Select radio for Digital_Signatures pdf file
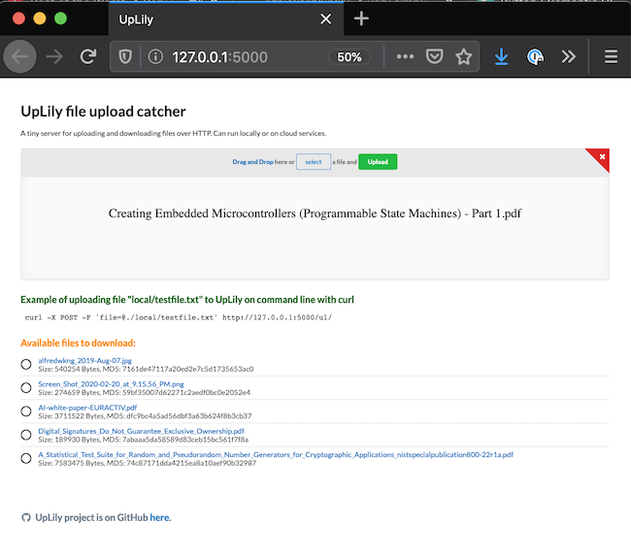This screenshot has height=556, width=631. (26, 435)
